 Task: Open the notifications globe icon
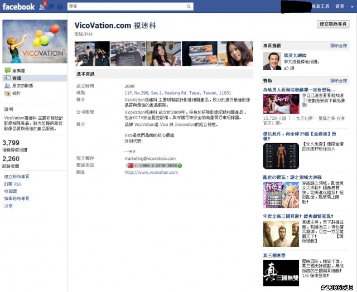(60, 7)
